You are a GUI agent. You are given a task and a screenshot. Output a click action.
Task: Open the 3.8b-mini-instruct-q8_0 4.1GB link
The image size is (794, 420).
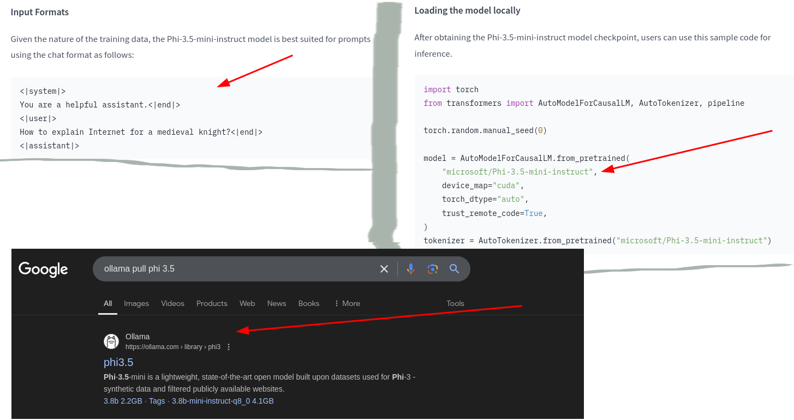coord(223,401)
